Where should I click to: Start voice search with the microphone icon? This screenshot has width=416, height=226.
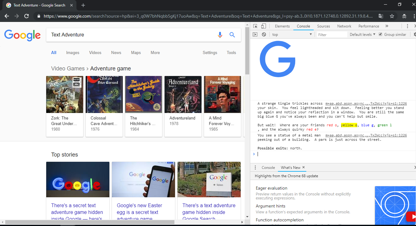click(x=220, y=35)
